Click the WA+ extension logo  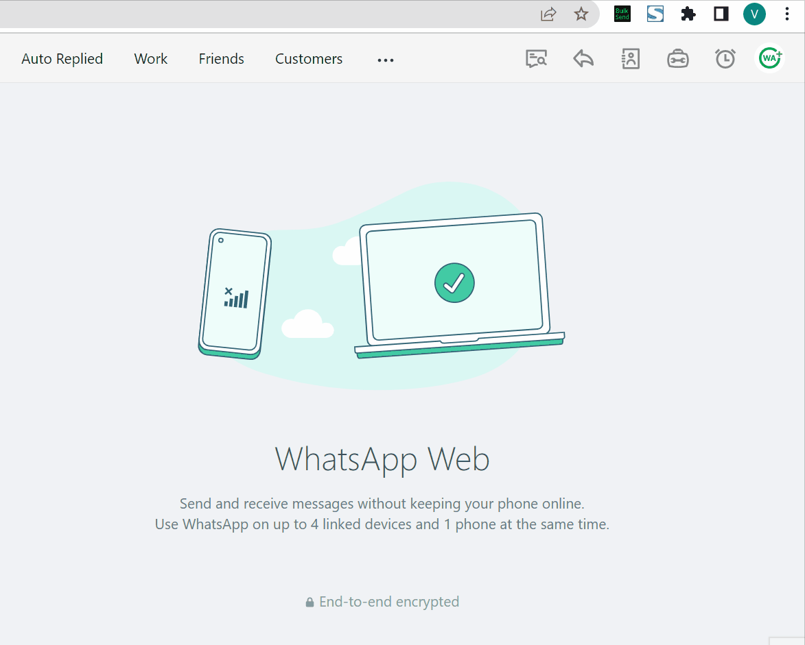pos(770,58)
